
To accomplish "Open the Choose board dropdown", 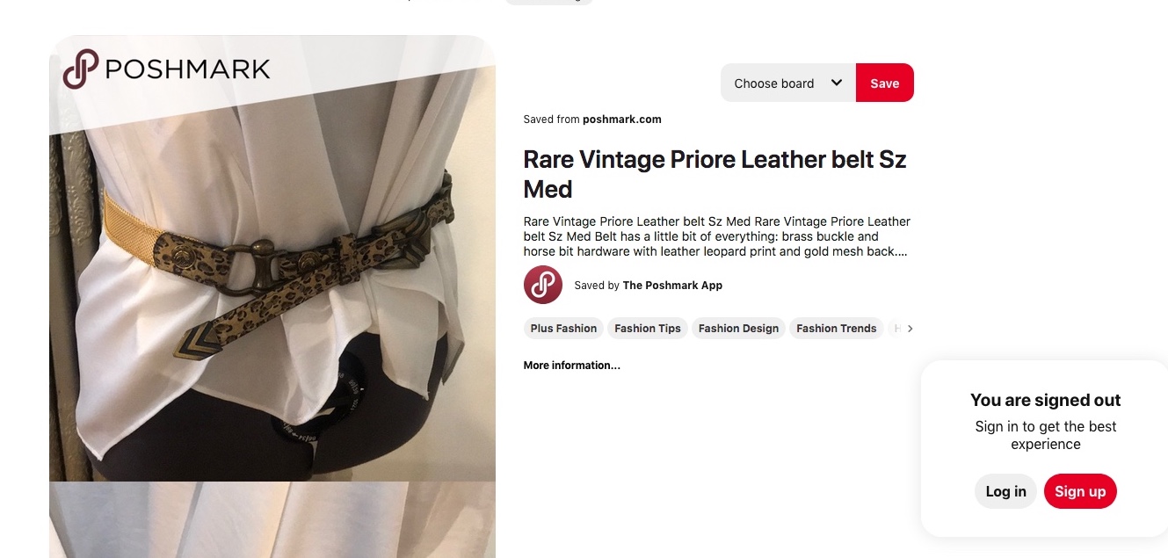I will tap(788, 83).
